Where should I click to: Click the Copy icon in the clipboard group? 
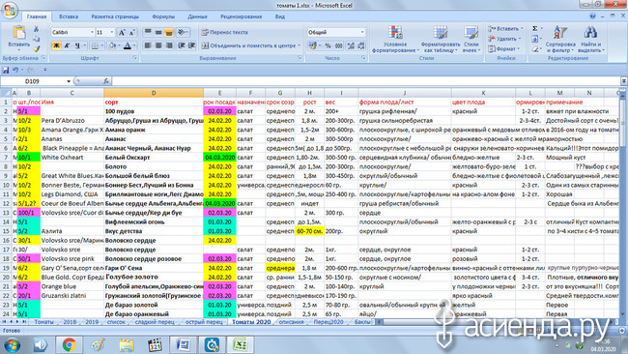[x=36, y=39]
